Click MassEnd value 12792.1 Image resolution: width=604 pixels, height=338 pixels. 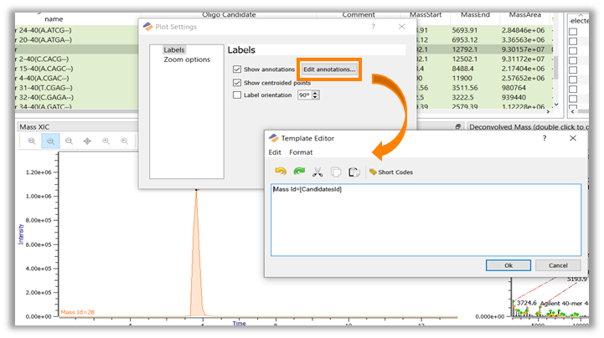point(465,49)
